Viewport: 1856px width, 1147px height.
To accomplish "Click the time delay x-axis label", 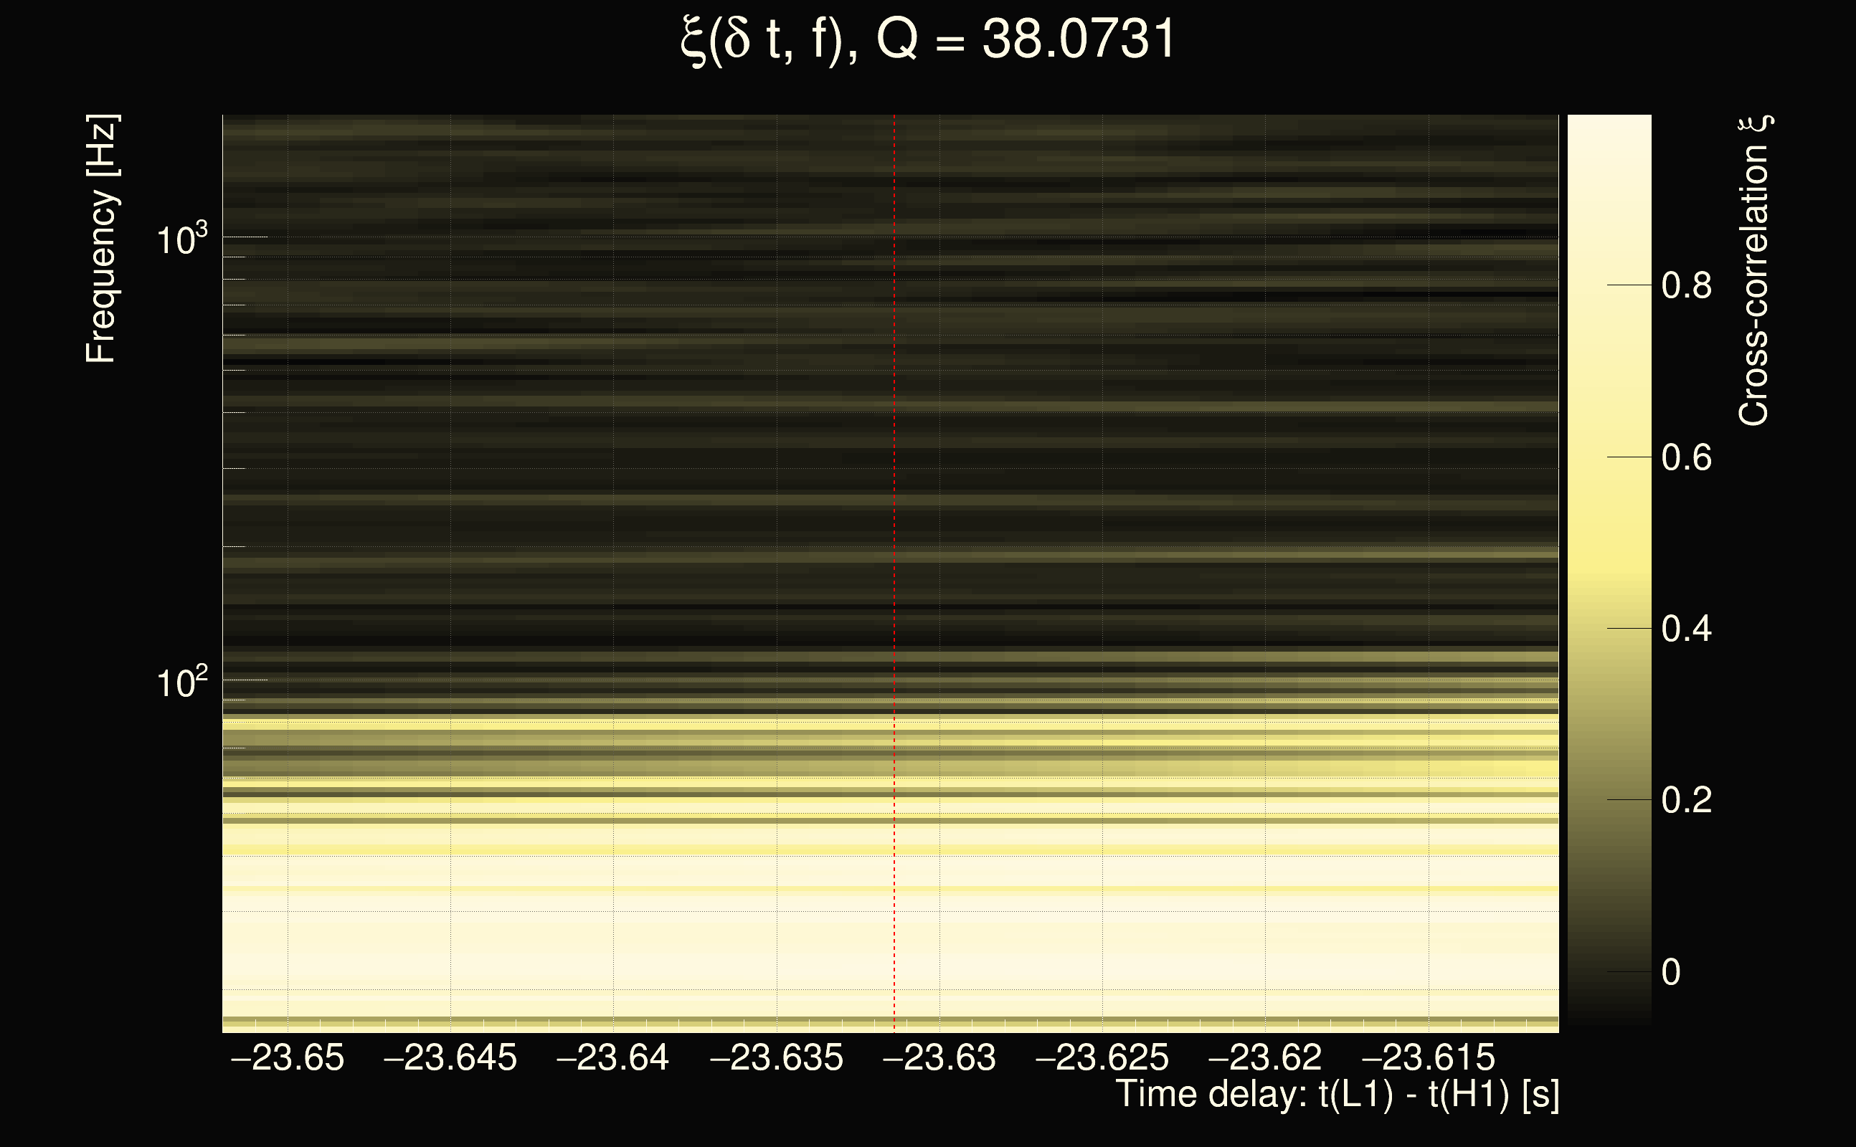I will [1337, 1095].
